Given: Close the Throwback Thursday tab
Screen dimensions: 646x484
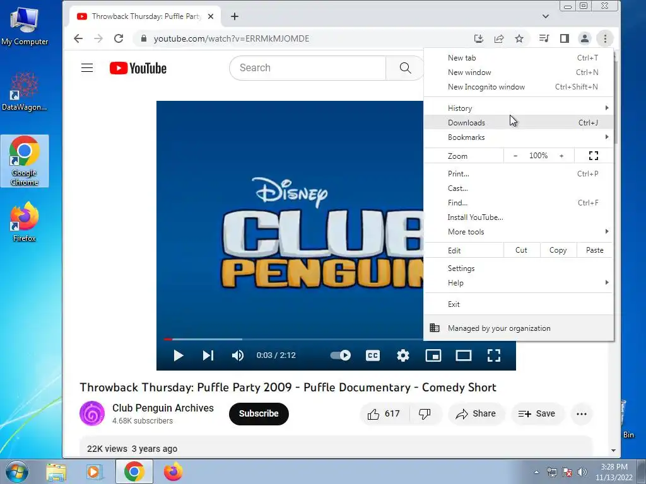Looking at the screenshot, I should [x=211, y=16].
